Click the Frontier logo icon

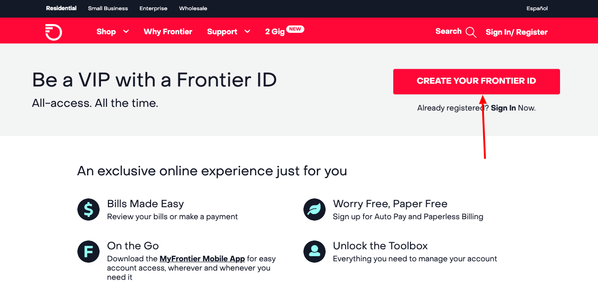click(53, 31)
